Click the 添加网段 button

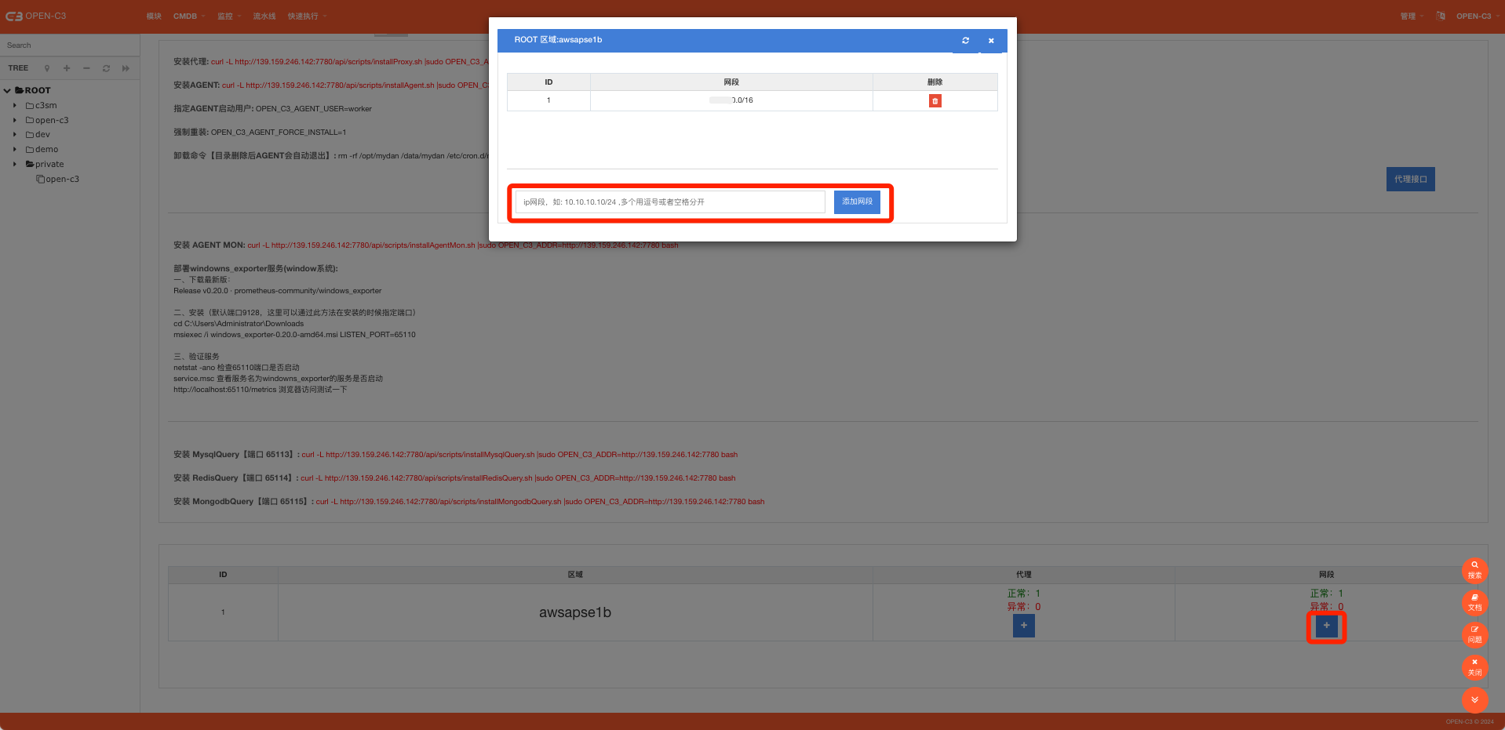pyautogui.click(x=857, y=202)
